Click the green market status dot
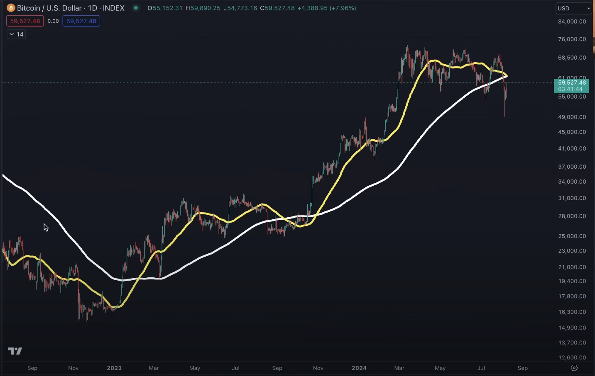Image resolution: width=595 pixels, height=376 pixels. coord(136,8)
